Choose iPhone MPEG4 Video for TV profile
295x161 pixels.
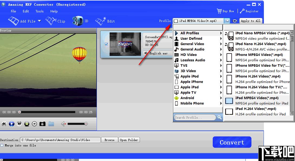coord(257,68)
